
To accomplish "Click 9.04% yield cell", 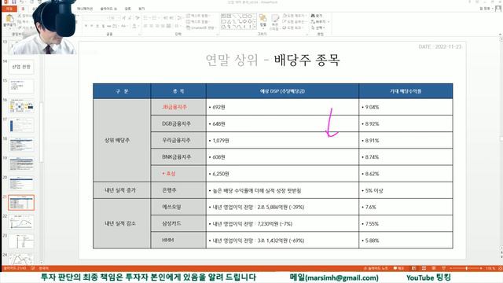I will pyautogui.click(x=406, y=107).
